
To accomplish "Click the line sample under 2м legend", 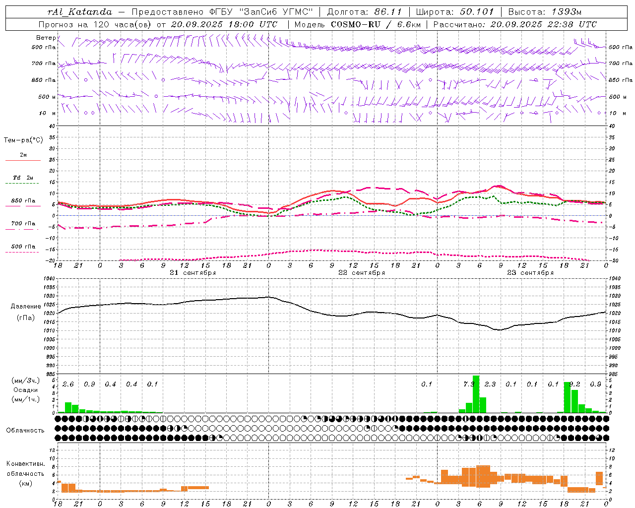I will [23, 161].
